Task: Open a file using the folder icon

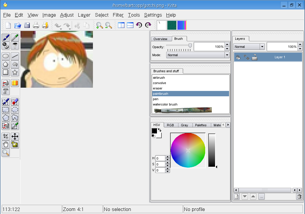Action: (x=18, y=25)
